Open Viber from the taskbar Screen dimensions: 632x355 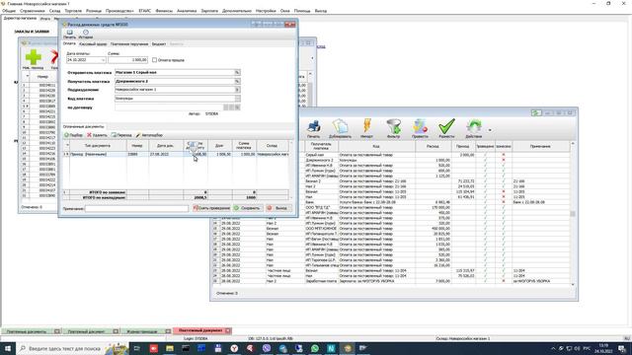coord(267,348)
